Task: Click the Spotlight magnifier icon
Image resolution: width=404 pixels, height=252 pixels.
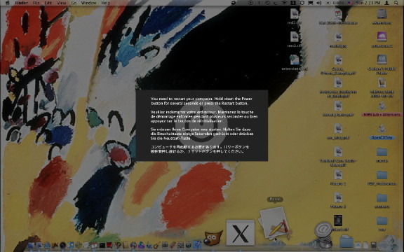Action: (x=396, y=3)
